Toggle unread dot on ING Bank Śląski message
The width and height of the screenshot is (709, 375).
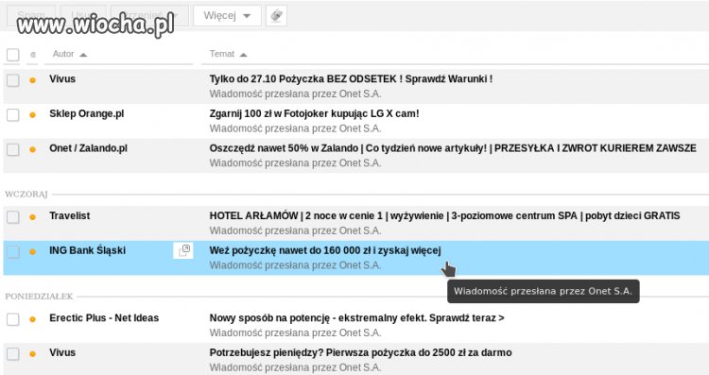click(32, 251)
